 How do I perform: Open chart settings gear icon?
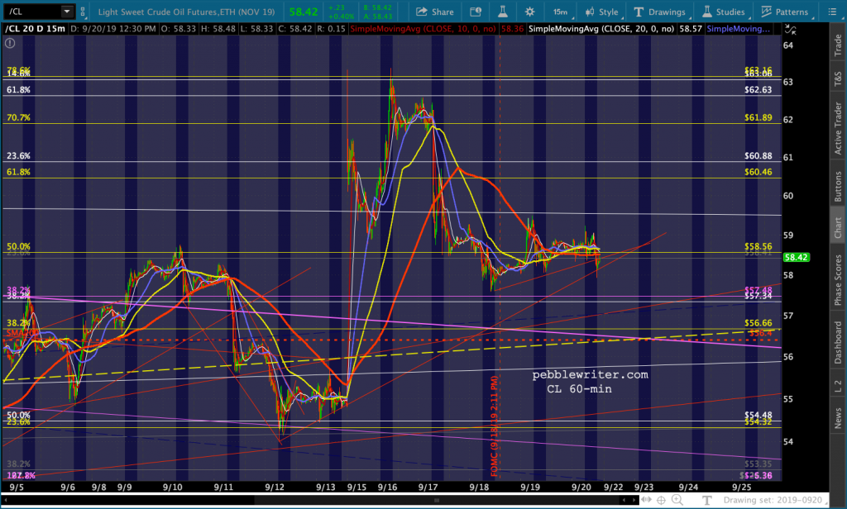(x=529, y=12)
